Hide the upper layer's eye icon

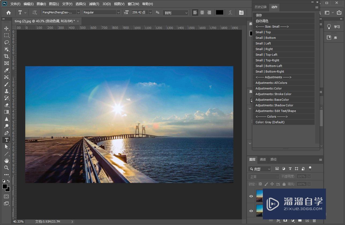251,196
